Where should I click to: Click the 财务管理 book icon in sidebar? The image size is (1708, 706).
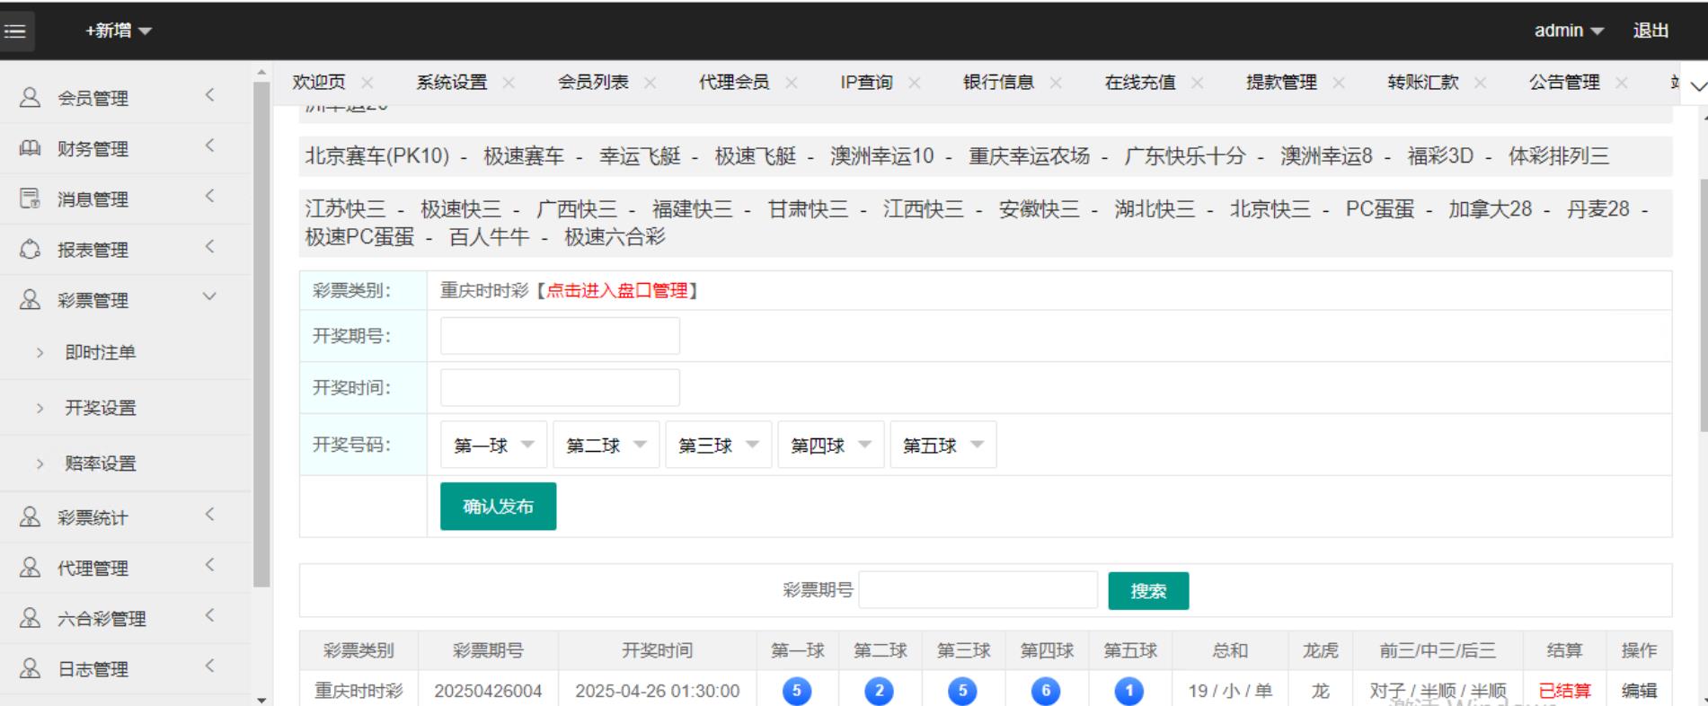coord(30,148)
